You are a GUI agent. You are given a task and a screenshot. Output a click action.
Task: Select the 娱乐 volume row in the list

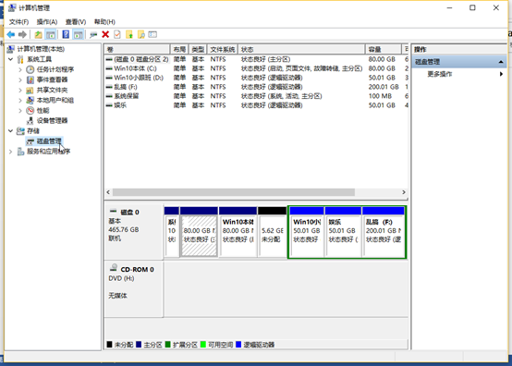point(256,105)
